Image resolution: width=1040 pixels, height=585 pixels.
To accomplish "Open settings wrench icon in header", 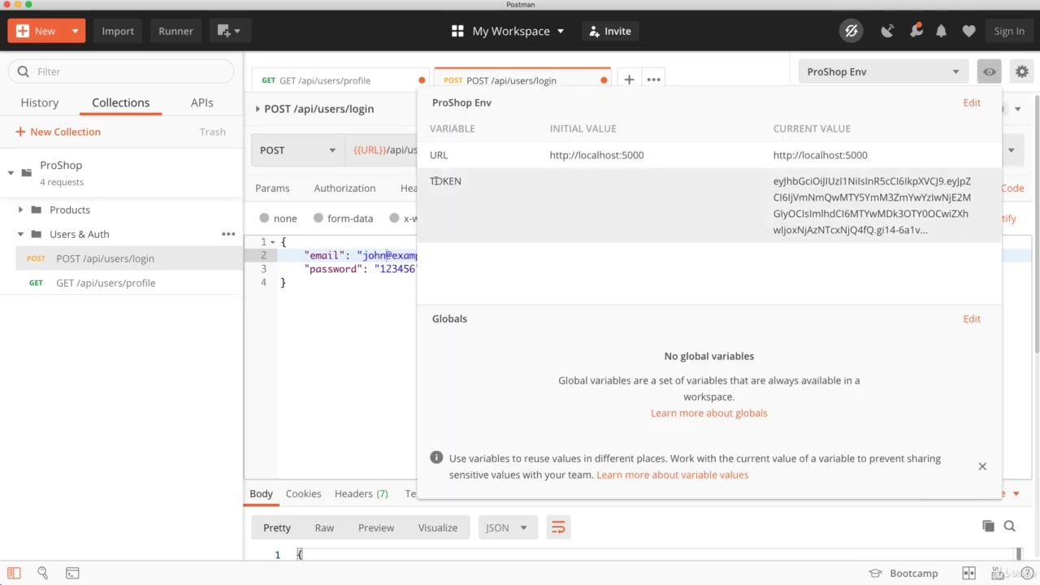I will [916, 31].
